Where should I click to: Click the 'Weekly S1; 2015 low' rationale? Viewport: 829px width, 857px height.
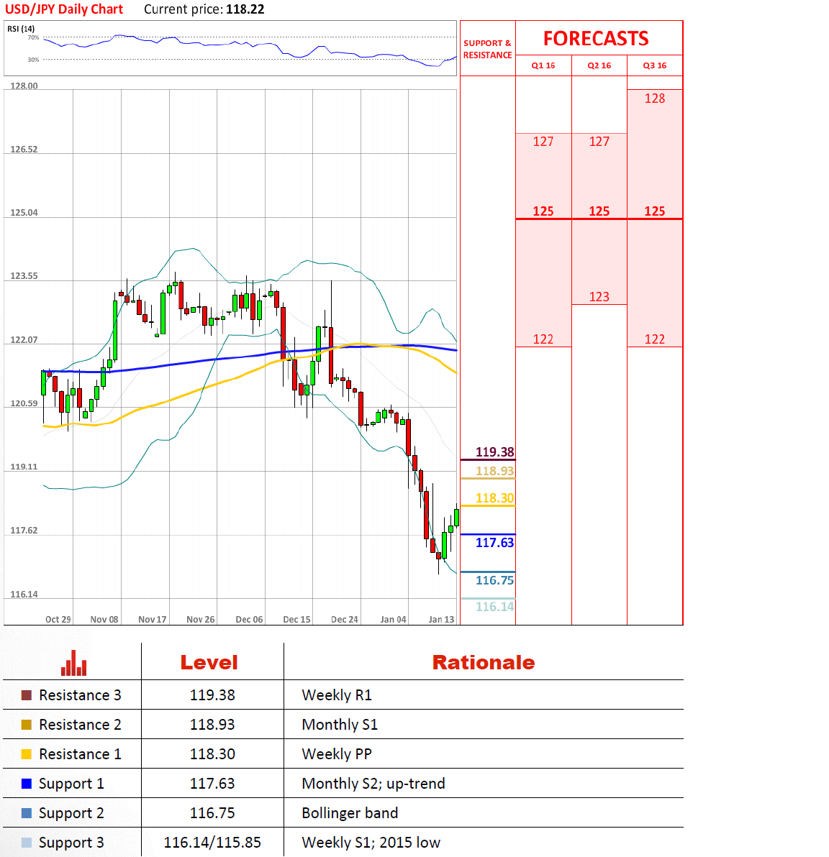click(x=371, y=843)
